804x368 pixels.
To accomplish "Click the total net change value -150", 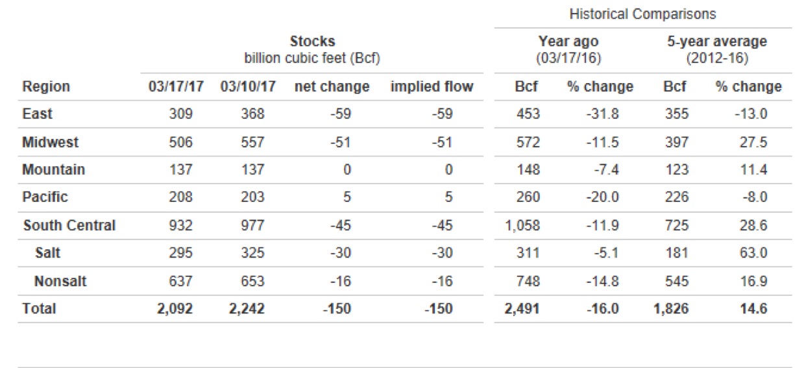I will (337, 309).
